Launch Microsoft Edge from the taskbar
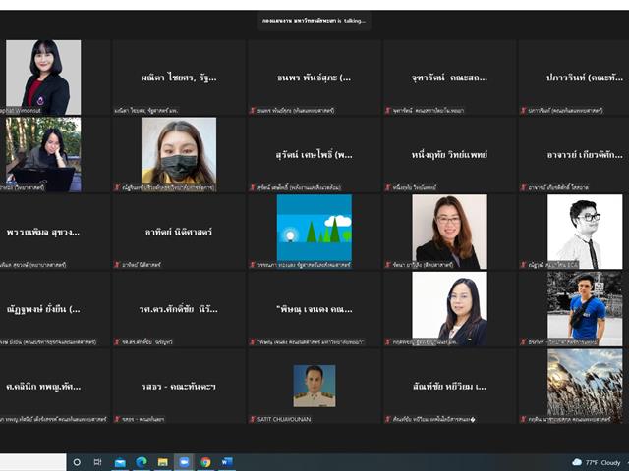This screenshot has width=629, height=471. tap(142, 462)
